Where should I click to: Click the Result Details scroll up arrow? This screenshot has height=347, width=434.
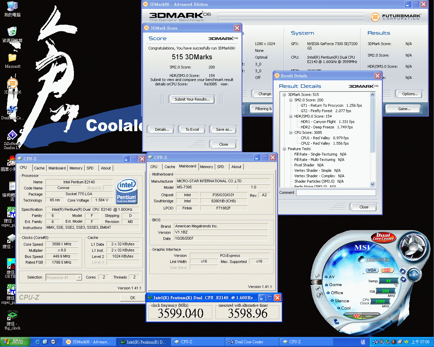[x=373, y=95]
